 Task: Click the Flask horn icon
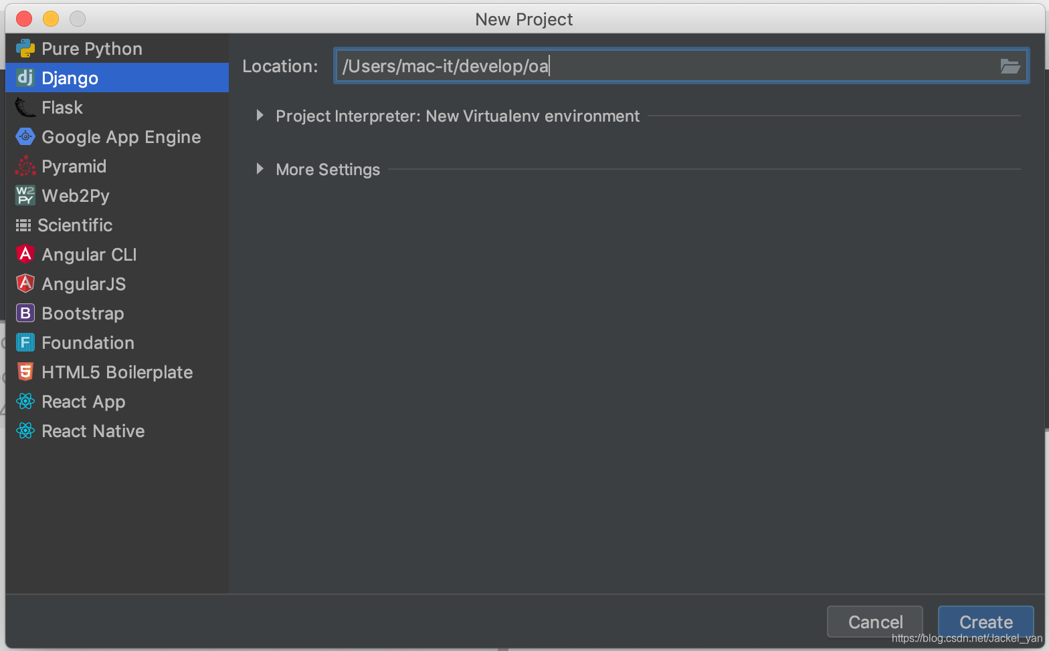(25, 107)
